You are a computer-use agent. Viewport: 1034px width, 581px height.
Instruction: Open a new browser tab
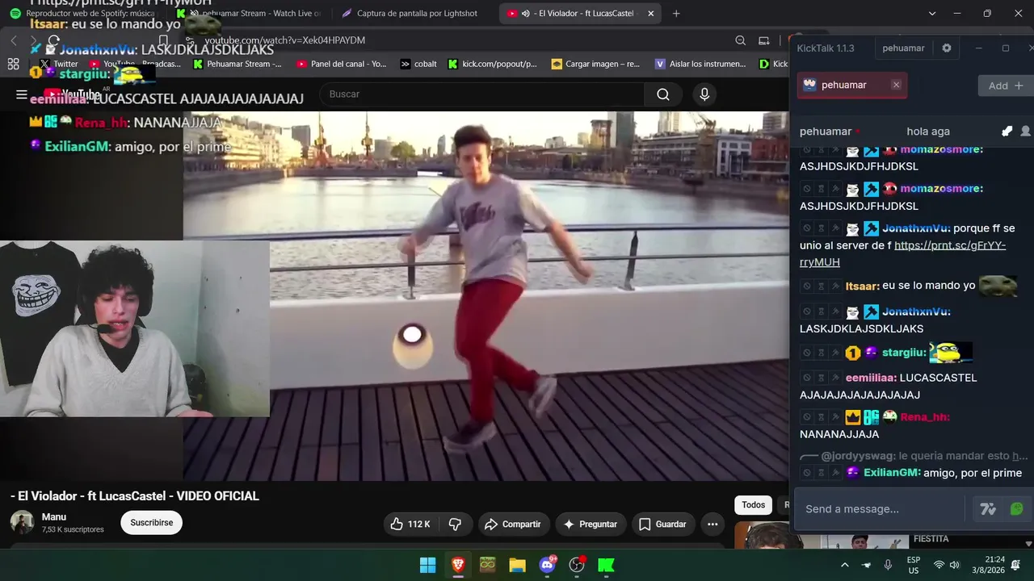[676, 14]
